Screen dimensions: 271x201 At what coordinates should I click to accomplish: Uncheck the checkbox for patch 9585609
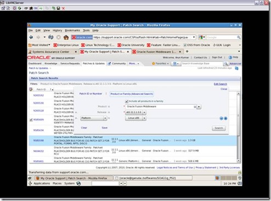(x=31, y=120)
